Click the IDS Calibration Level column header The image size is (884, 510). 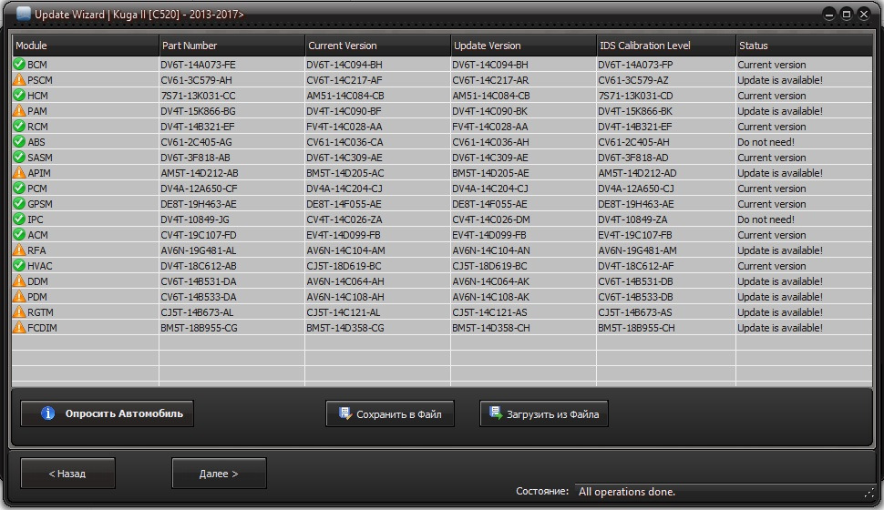click(x=666, y=46)
